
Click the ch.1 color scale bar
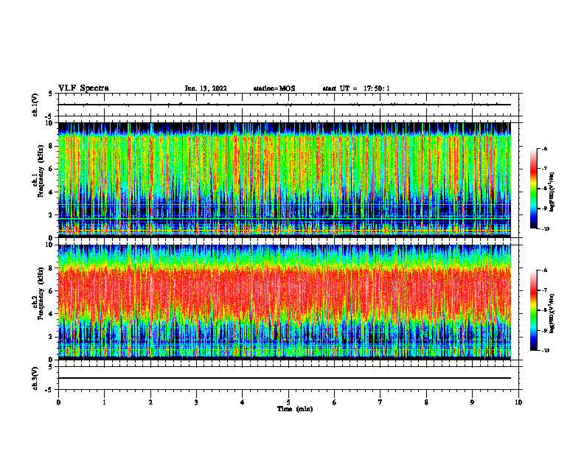point(533,189)
